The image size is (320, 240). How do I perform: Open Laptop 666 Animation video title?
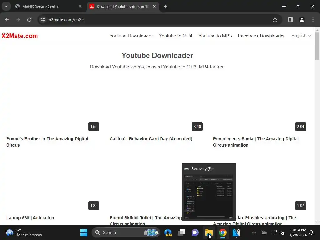click(30, 218)
